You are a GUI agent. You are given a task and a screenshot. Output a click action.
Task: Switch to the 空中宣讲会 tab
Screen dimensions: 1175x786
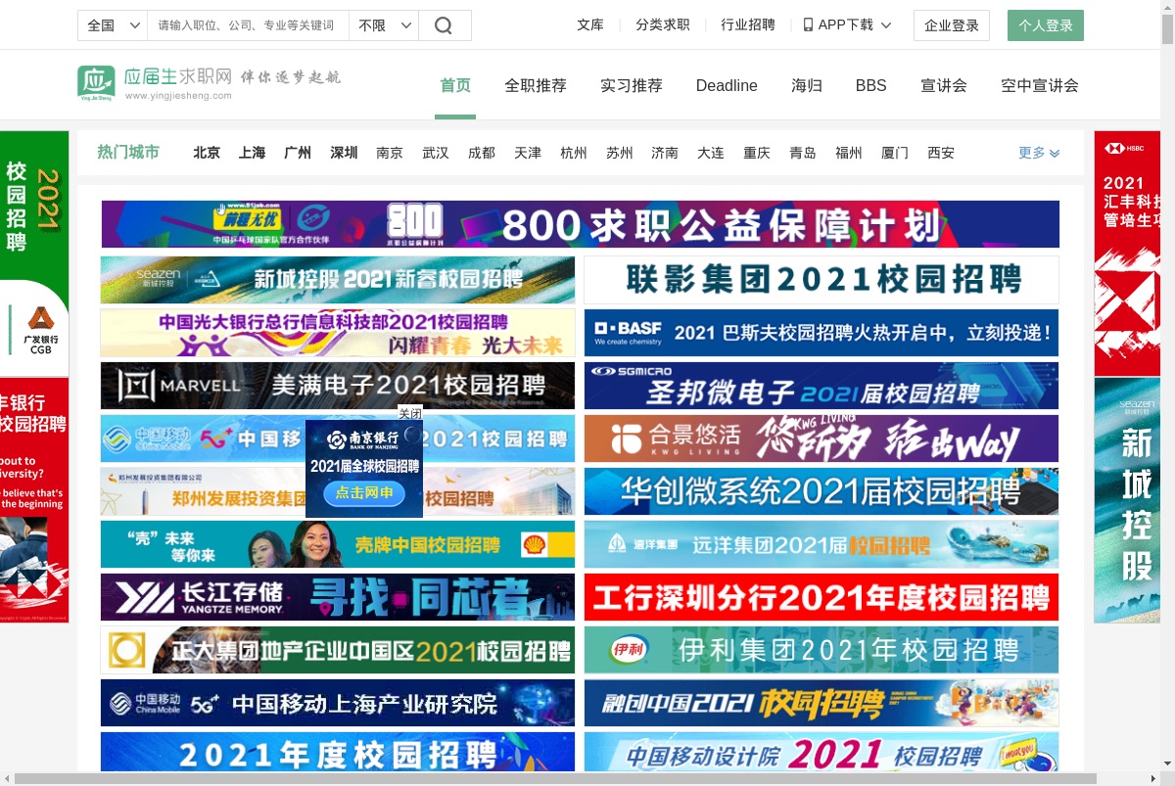click(1040, 85)
